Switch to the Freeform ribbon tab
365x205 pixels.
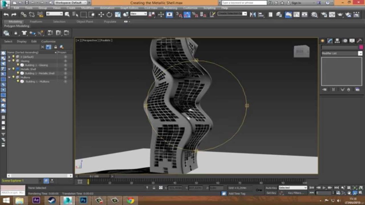[36, 22]
